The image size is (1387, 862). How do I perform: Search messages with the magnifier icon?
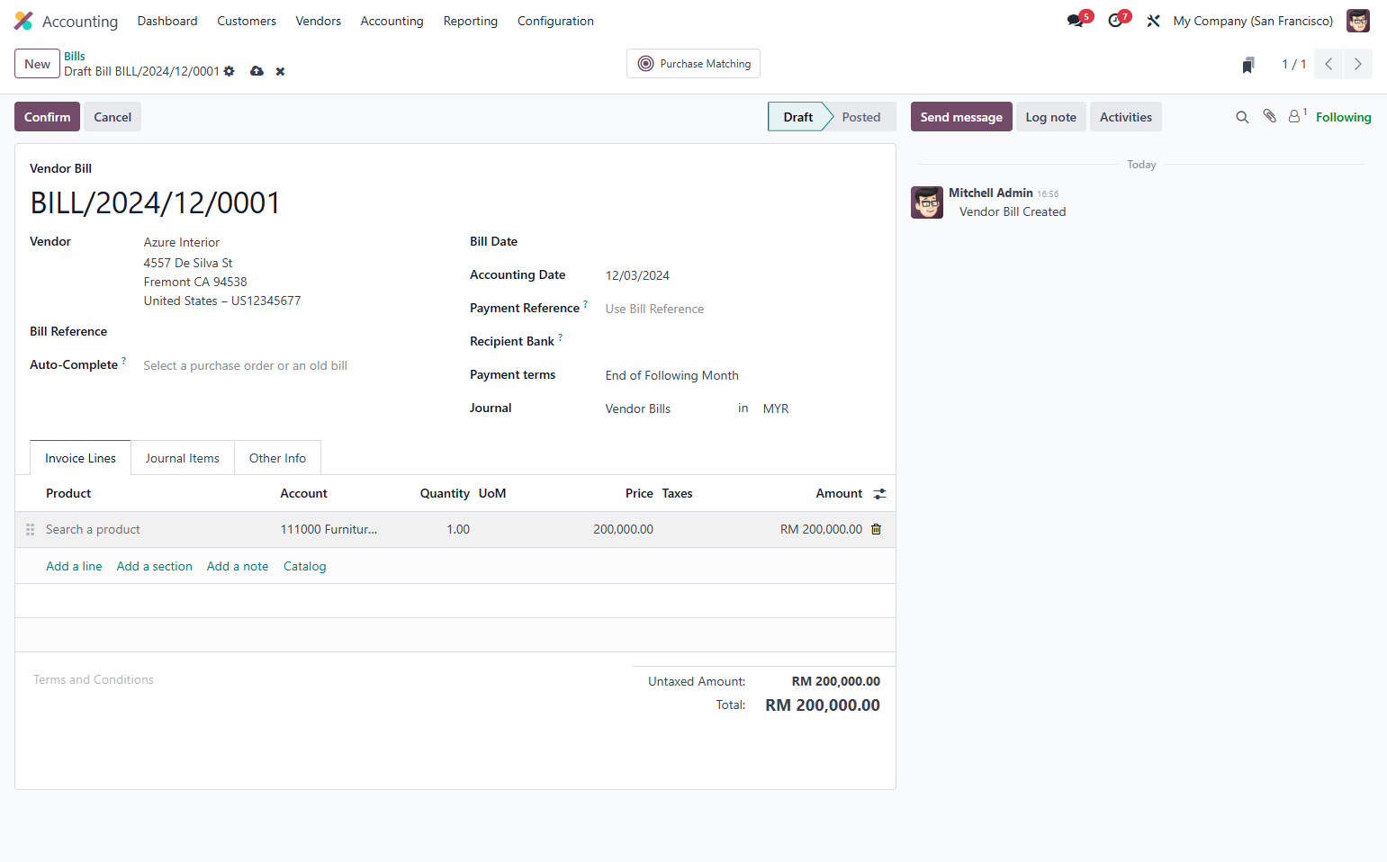1242,117
